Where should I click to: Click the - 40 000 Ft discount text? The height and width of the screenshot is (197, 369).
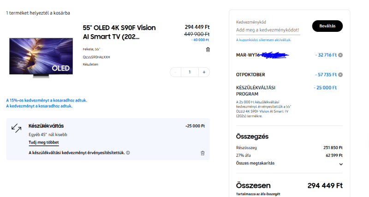click(x=200, y=40)
